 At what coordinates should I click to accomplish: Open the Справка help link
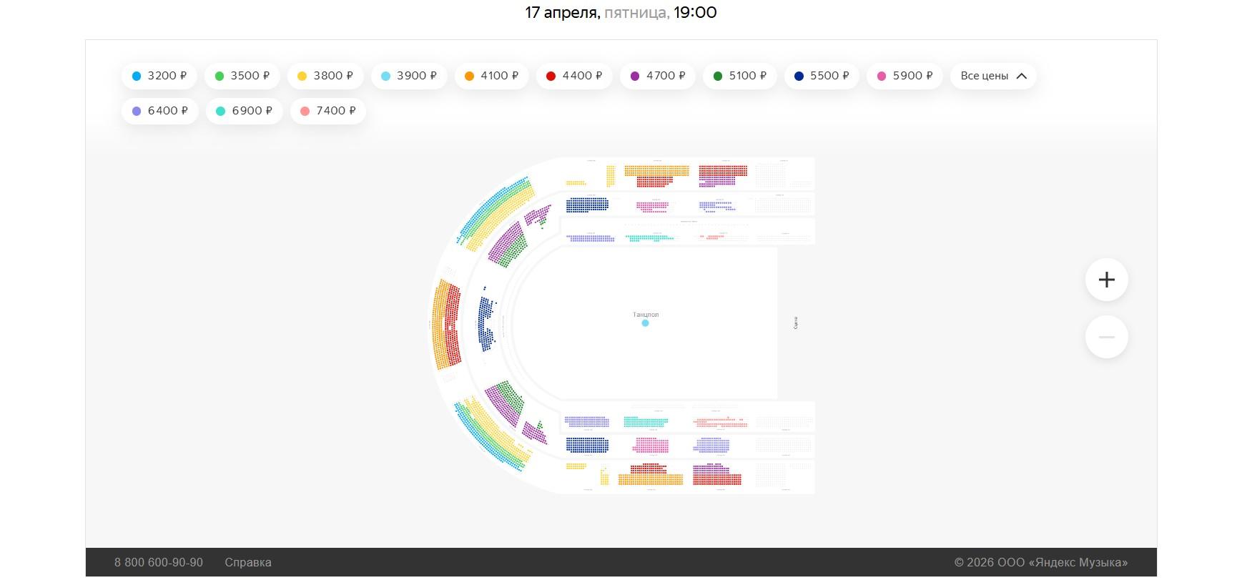[248, 562]
